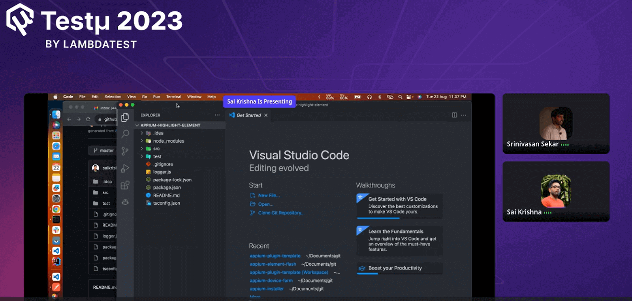The image size is (632, 301).
Task: Open the Terminal menu
Action: 173,97
